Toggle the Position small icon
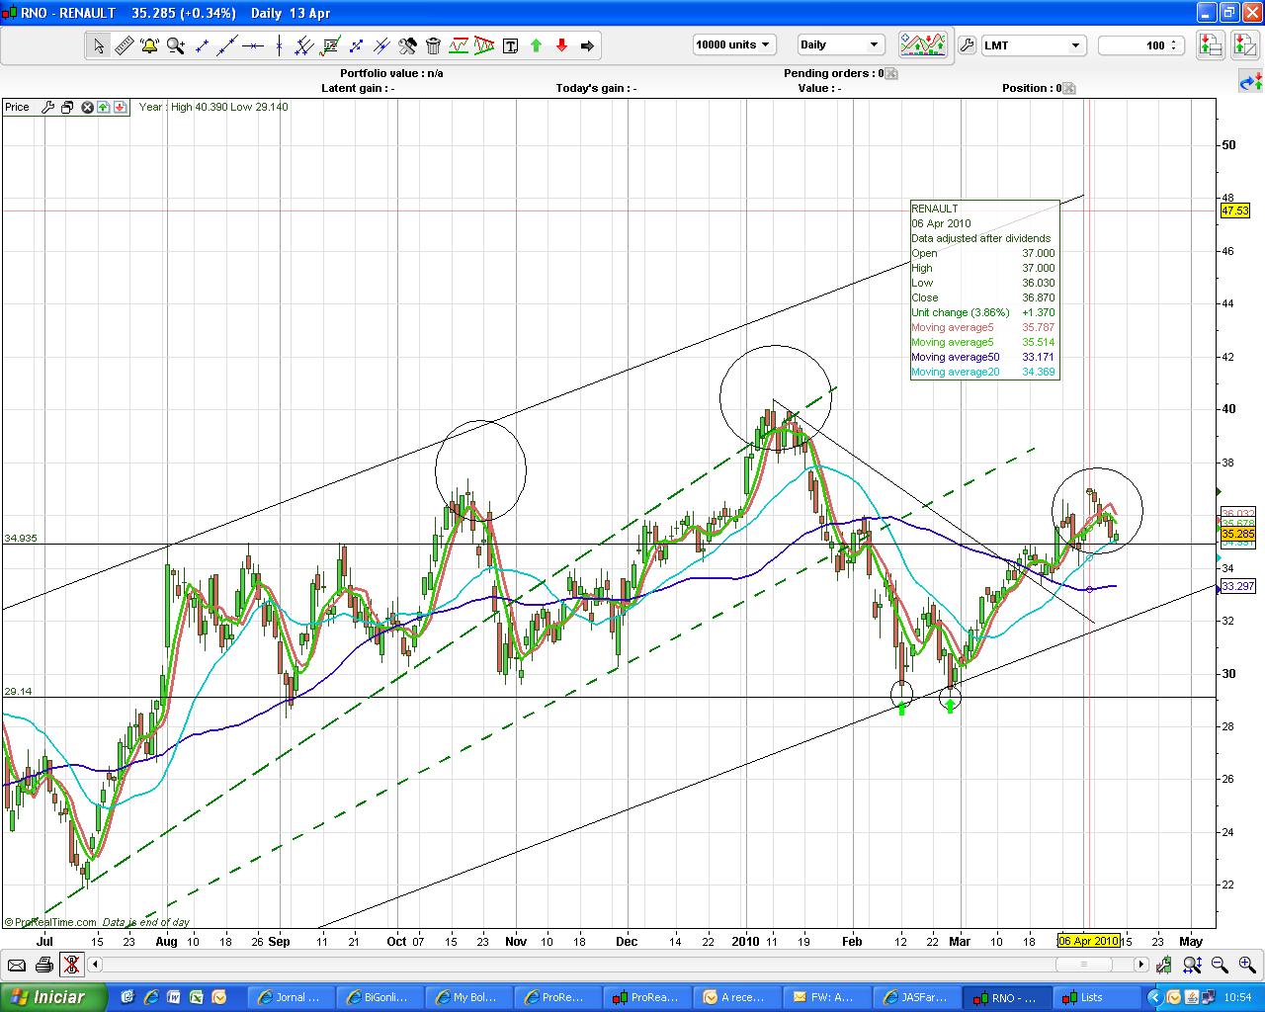The image size is (1265, 1012). point(1068,88)
